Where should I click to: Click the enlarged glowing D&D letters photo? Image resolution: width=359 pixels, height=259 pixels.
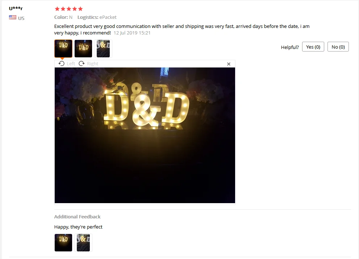point(145,135)
